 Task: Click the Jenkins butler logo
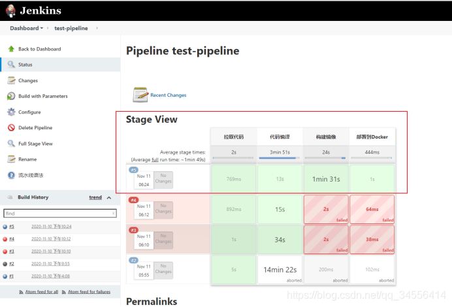[x=10, y=11]
